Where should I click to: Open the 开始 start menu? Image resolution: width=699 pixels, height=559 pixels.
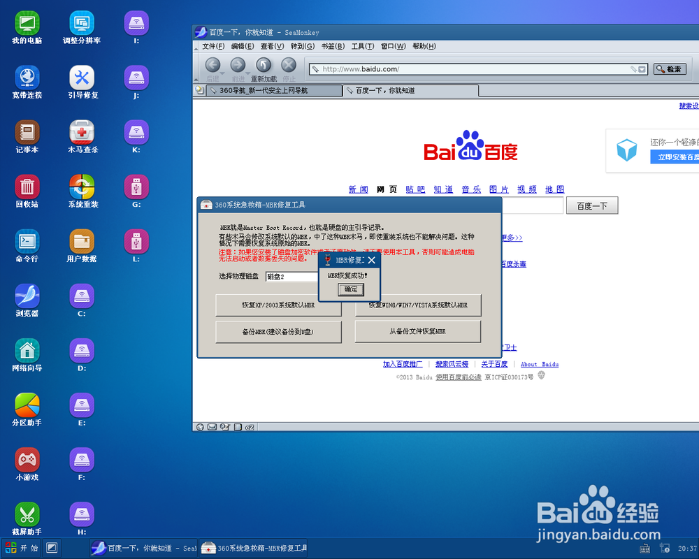(x=22, y=548)
